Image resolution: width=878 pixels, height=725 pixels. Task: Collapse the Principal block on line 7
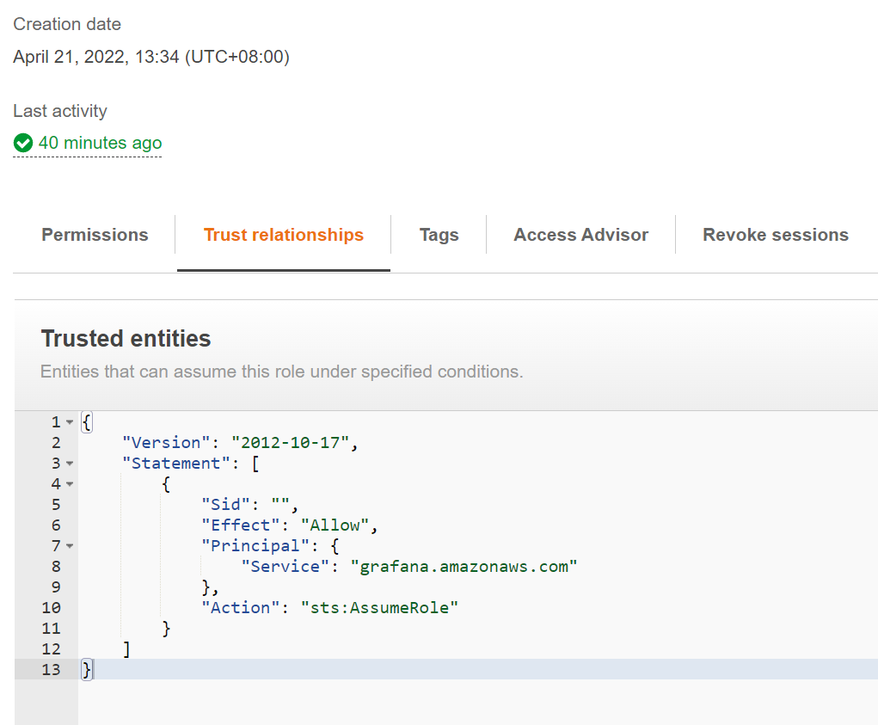point(70,546)
